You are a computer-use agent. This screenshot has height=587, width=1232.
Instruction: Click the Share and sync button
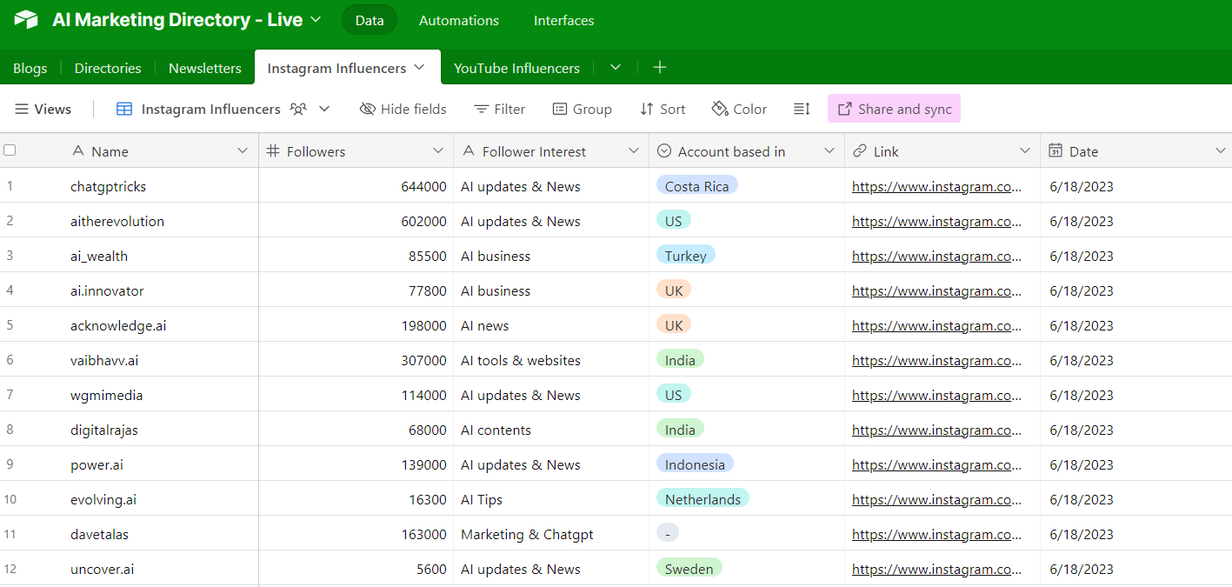point(894,109)
